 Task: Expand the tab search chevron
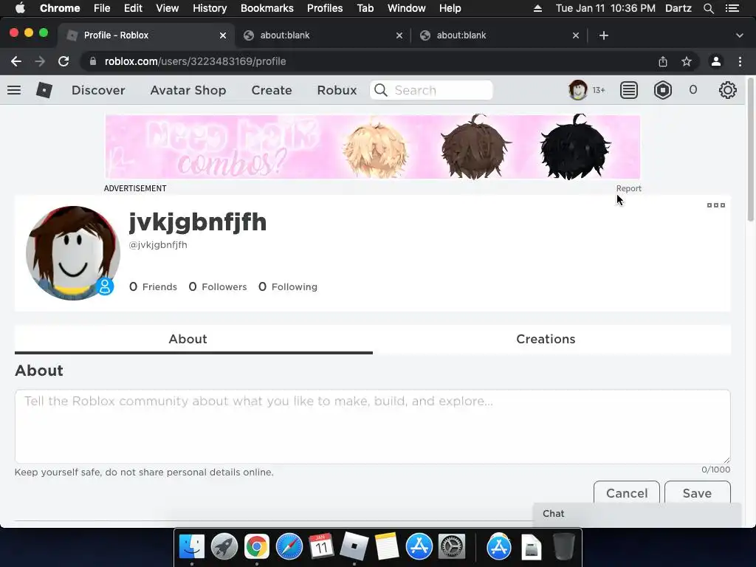click(x=740, y=35)
